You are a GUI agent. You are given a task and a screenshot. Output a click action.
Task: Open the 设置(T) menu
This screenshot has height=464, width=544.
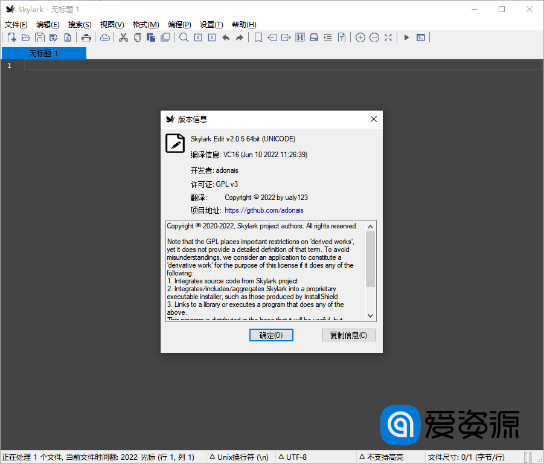click(211, 25)
